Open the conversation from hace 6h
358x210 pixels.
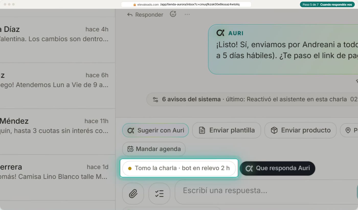coord(58,86)
